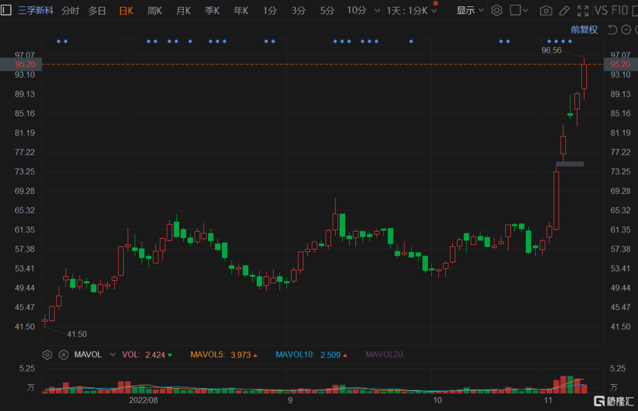Screen dimensions: 638x411
Task: Open the chart settings gear icon
Action: click(x=496, y=10)
